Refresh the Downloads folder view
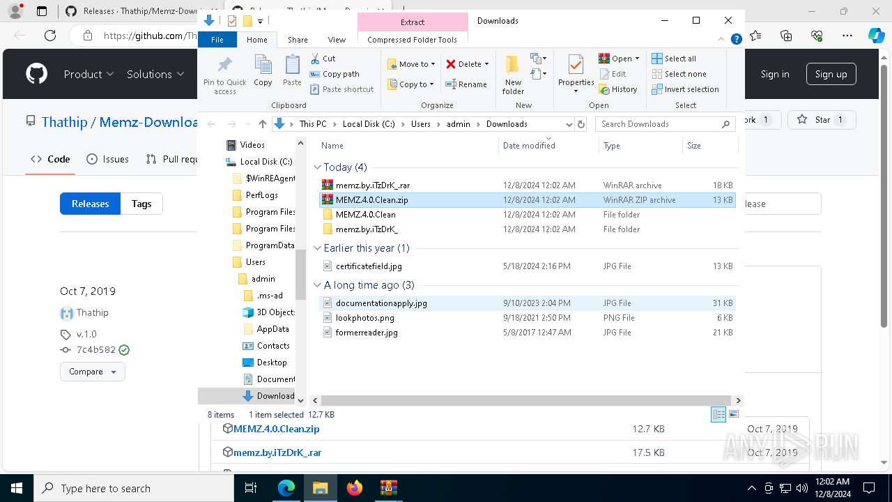The width and height of the screenshot is (892, 502). [x=581, y=124]
